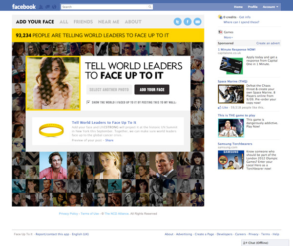This screenshot has height=246, width=293.
Task: Click the man in pink shirt photo
Action: click(53, 166)
